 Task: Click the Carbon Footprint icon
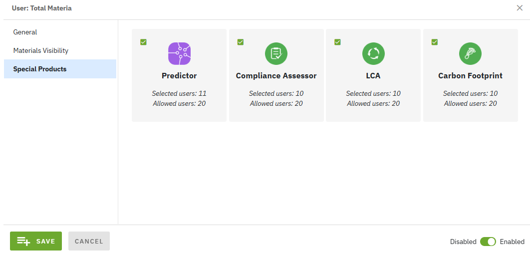tap(470, 53)
